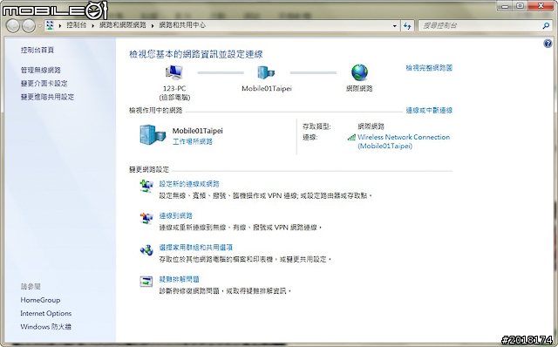Viewport: 558px width, 347px height.
Task: Click the Back navigation arrow button
Action: [13, 25]
